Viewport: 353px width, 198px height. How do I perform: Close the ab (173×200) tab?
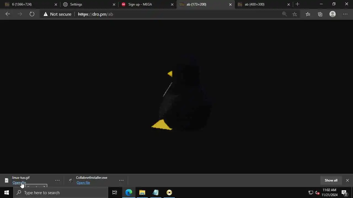(230, 4)
